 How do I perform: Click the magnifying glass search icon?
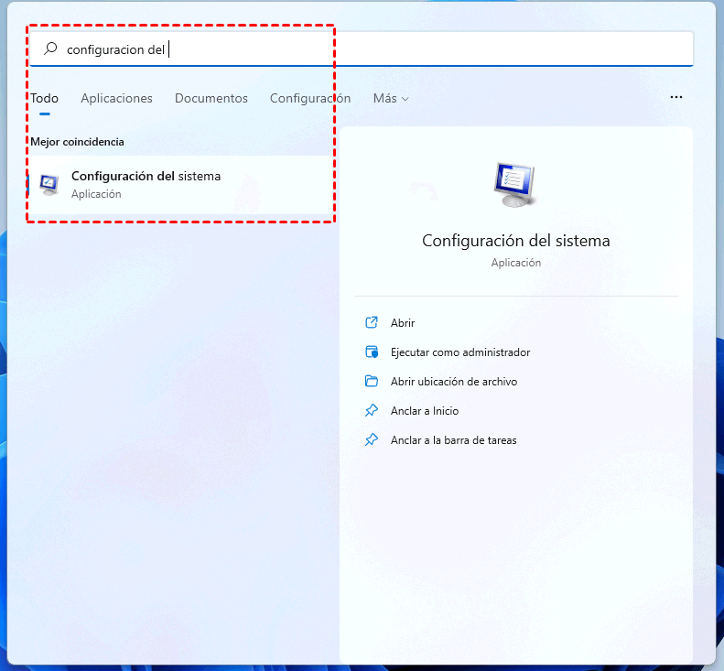[51, 49]
